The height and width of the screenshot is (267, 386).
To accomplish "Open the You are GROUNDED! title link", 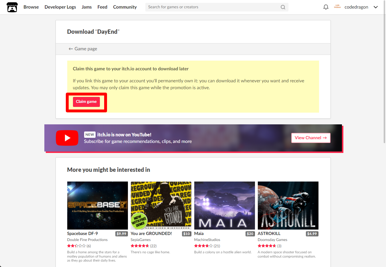I will [151, 234].
